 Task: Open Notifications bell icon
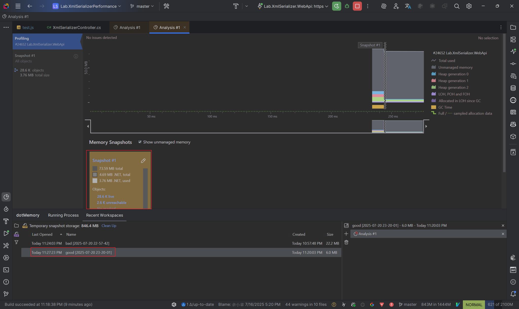pyautogui.click(x=513, y=294)
